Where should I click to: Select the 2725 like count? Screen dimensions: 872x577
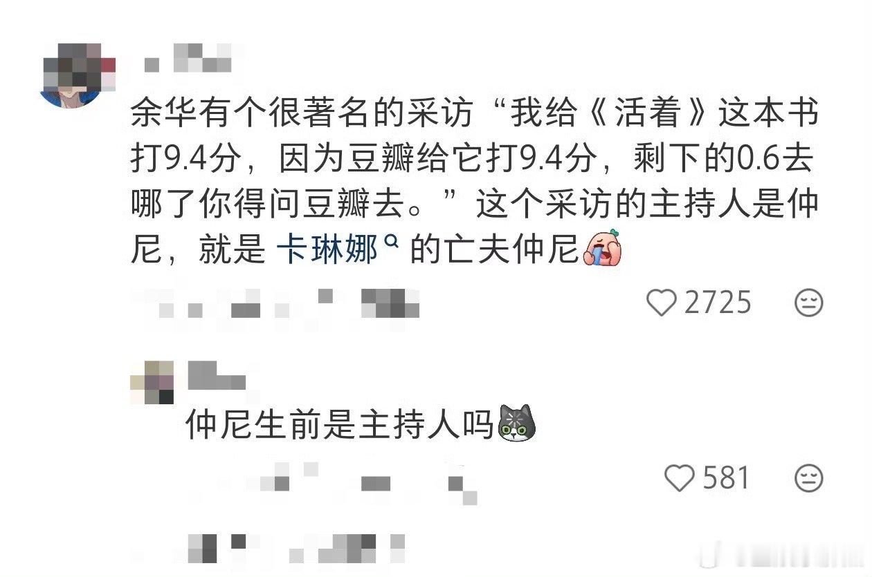[718, 303]
